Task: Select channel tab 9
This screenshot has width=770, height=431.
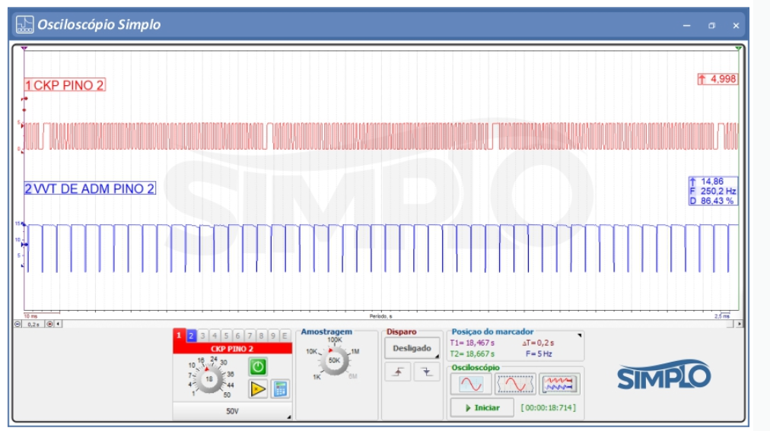Action: 273,335
